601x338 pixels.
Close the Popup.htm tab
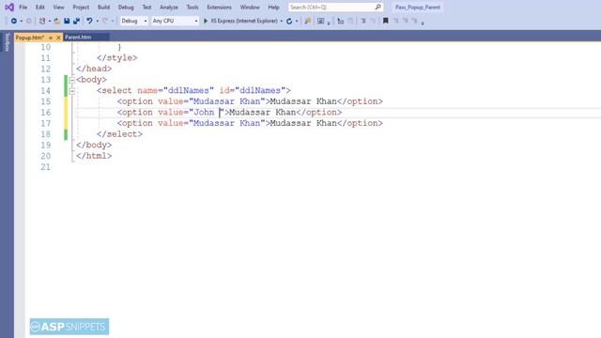pyautogui.click(x=58, y=38)
